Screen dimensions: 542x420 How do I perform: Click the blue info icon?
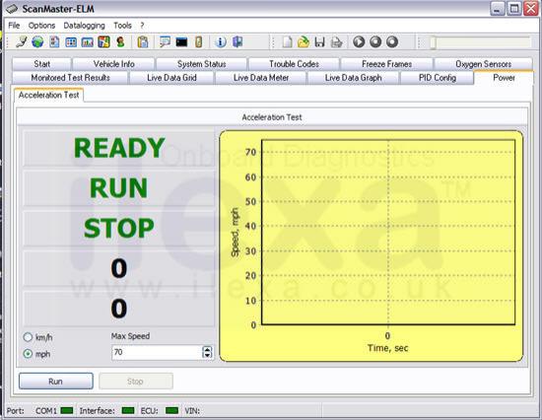point(221,42)
